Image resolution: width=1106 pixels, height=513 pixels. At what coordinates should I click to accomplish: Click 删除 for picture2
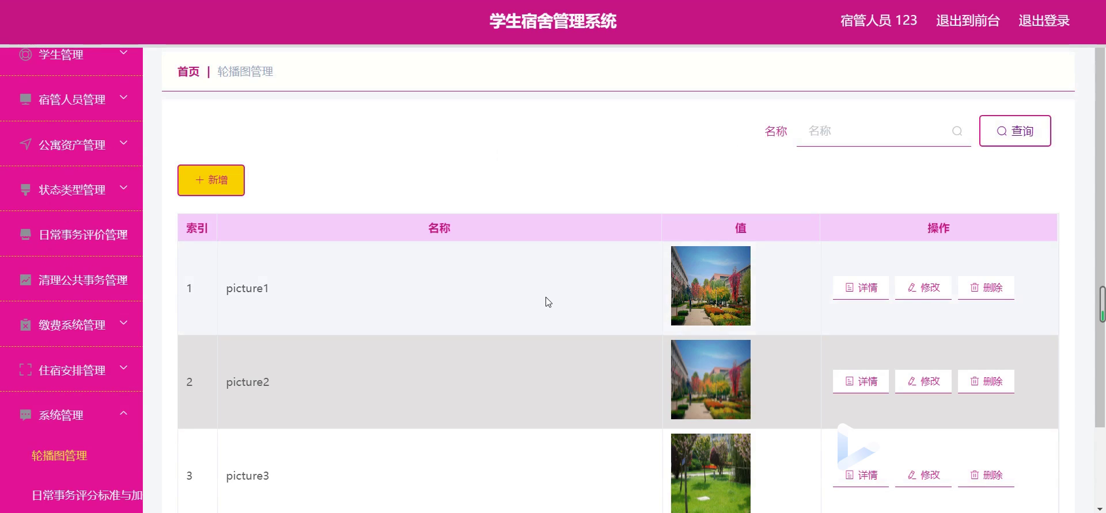(x=986, y=381)
